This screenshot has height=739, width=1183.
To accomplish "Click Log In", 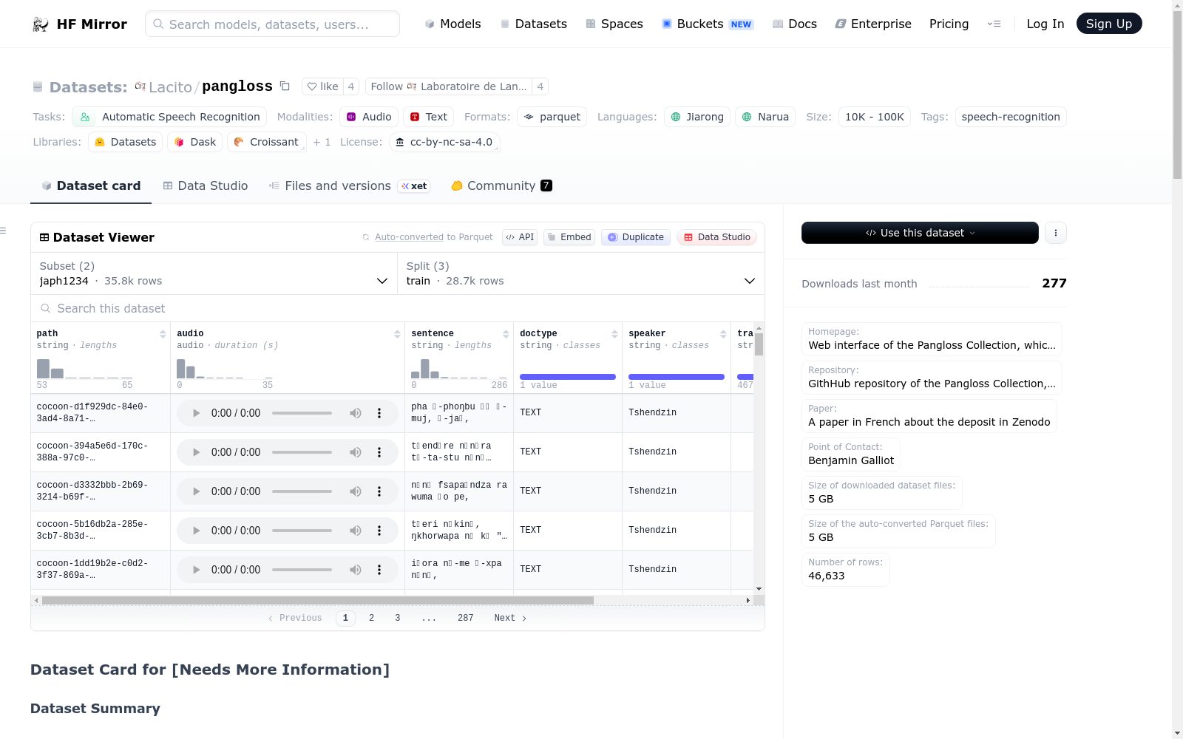I will (x=1045, y=24).
